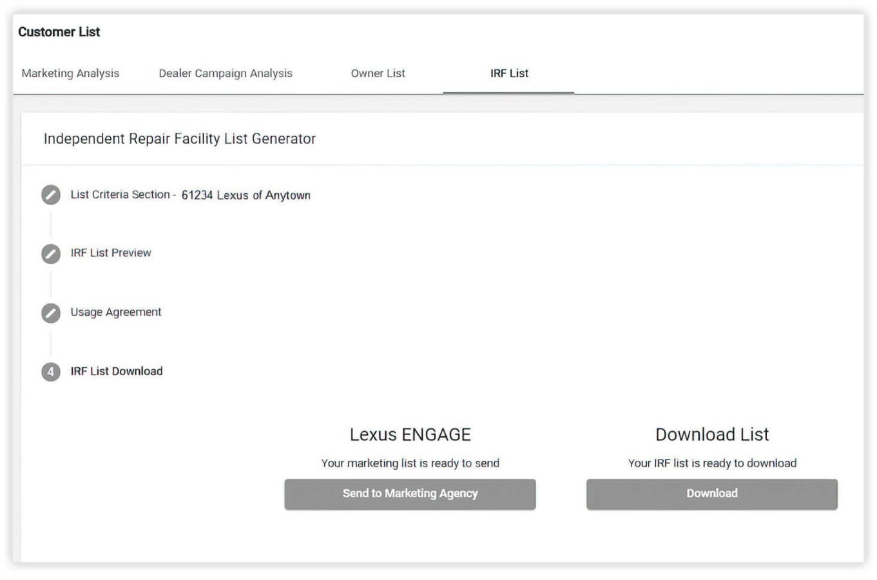Click the Download List heading
The width and height of the screenshot is (877, 580).
tap(711, 435)
